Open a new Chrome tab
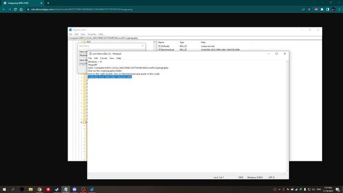The height and width of the screenshot is (193, 343). coord(48,3)
